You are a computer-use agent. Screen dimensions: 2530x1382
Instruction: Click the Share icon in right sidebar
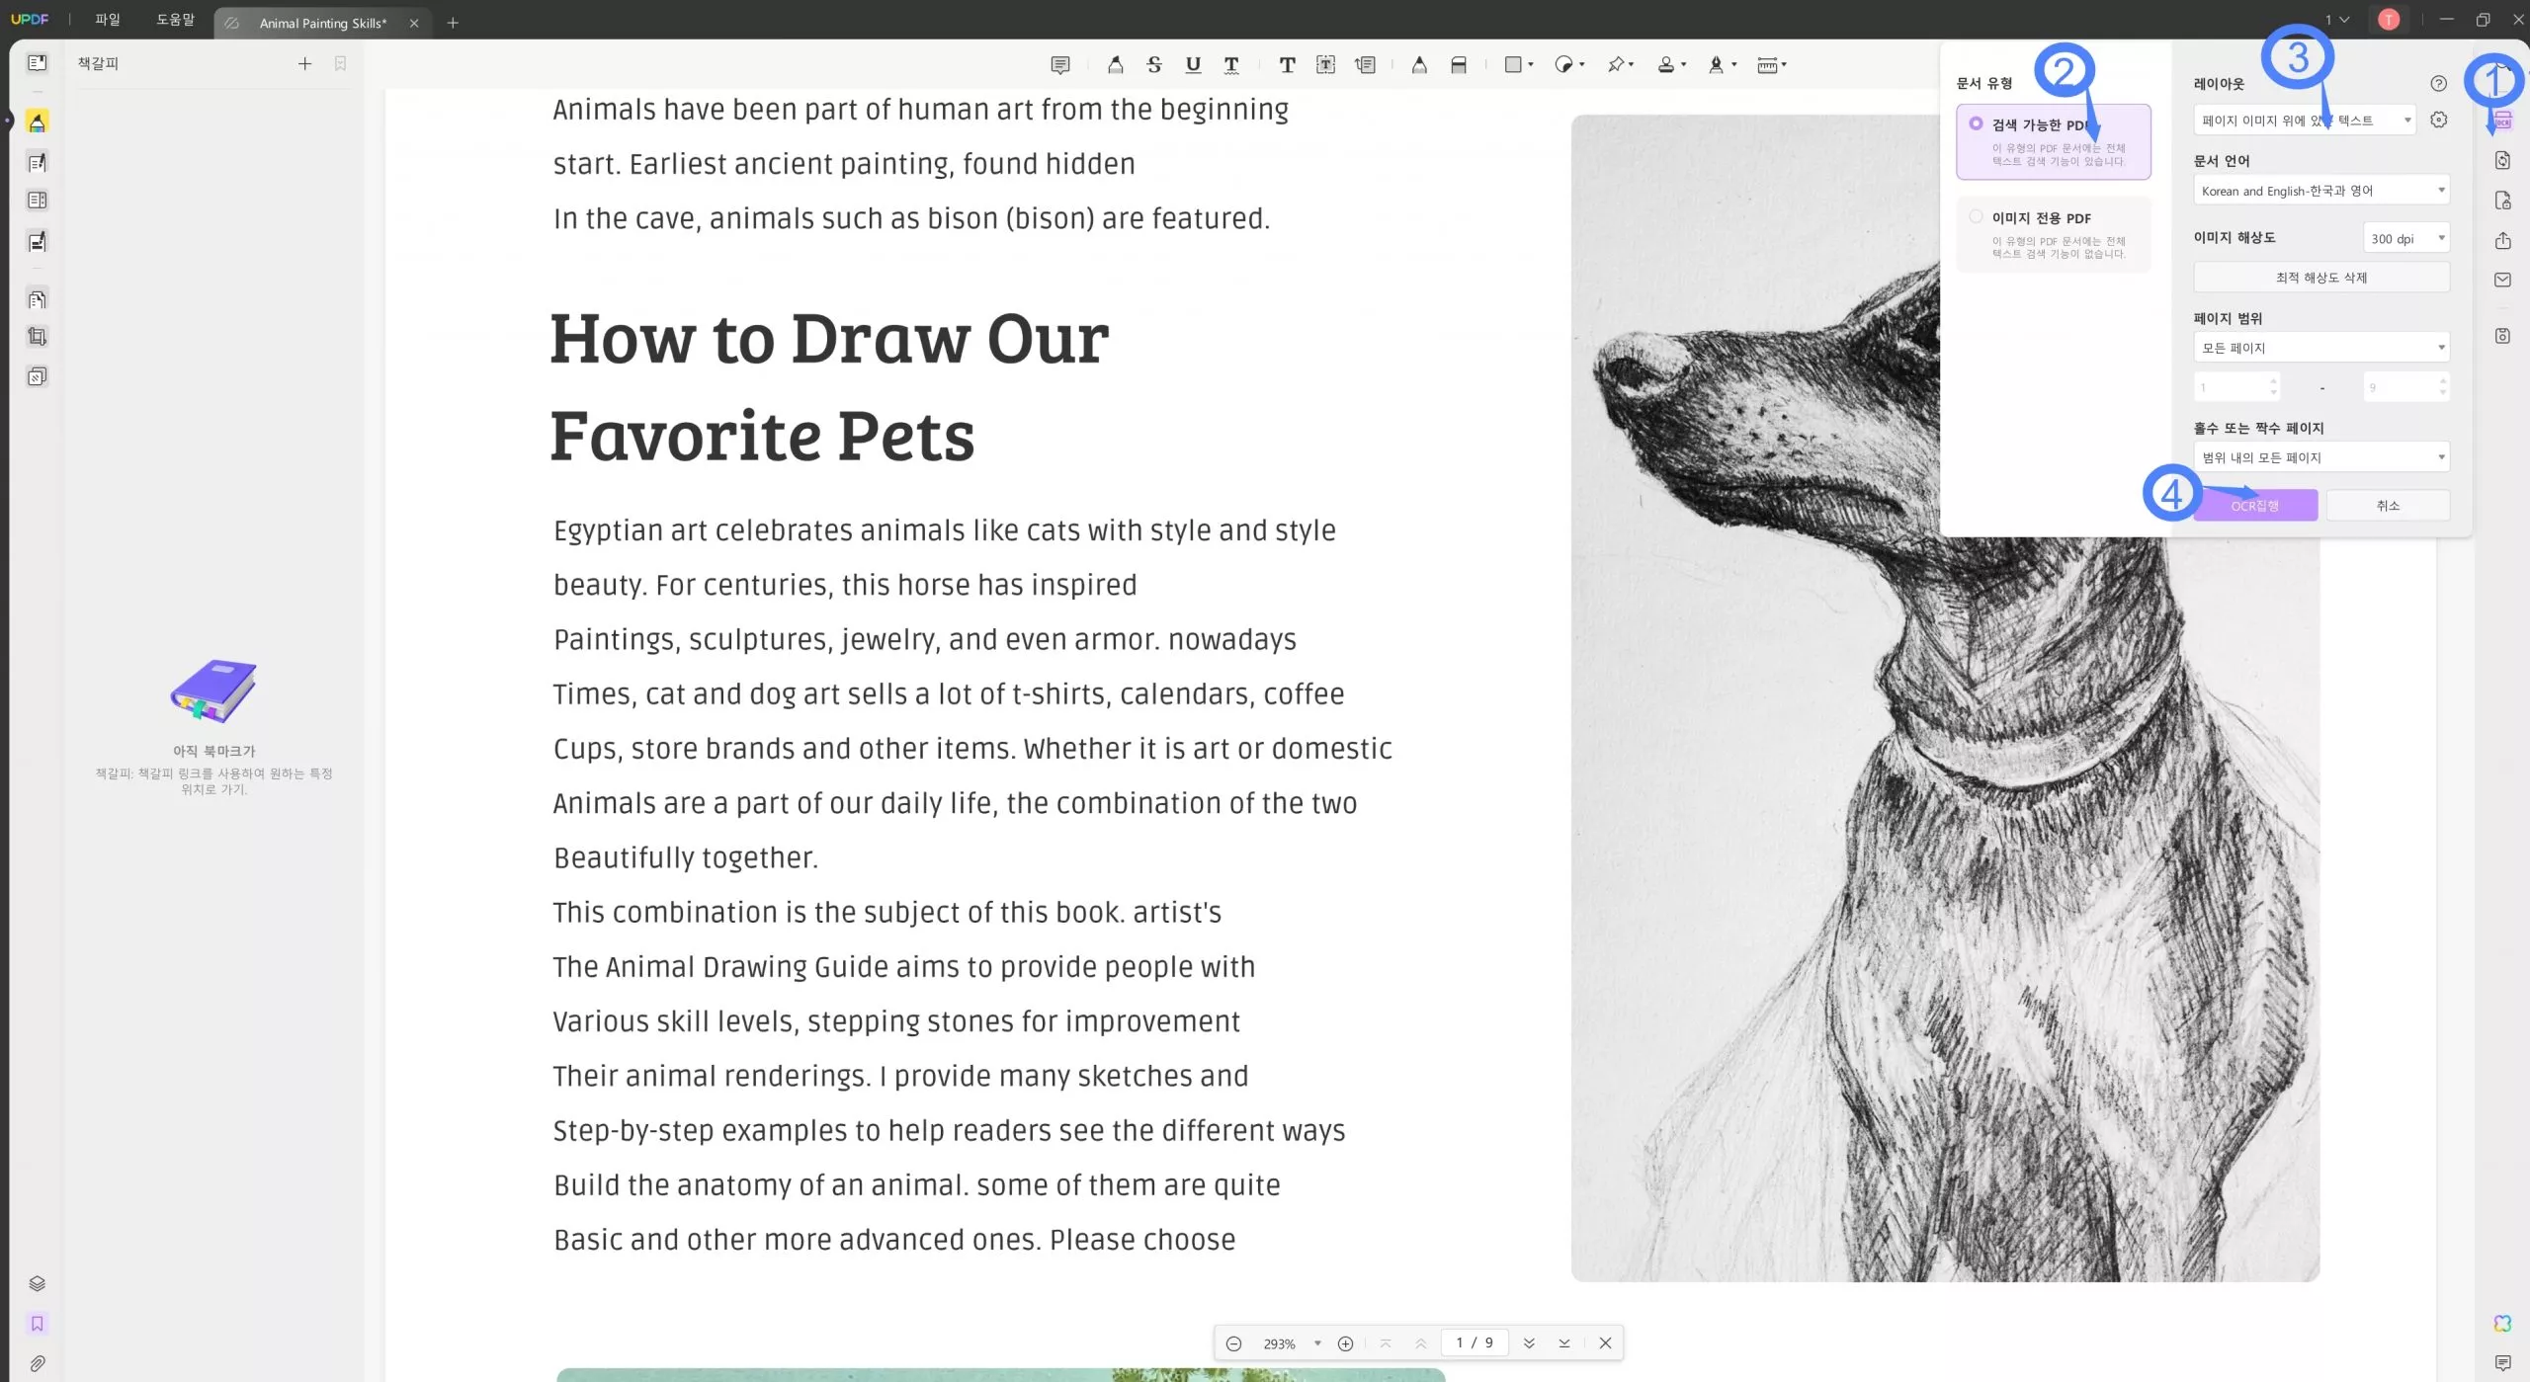(x=2502, y=240)
